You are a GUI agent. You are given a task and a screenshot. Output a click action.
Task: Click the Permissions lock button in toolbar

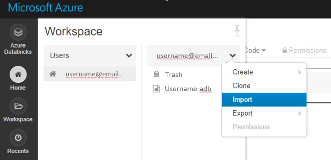(304, 50)
